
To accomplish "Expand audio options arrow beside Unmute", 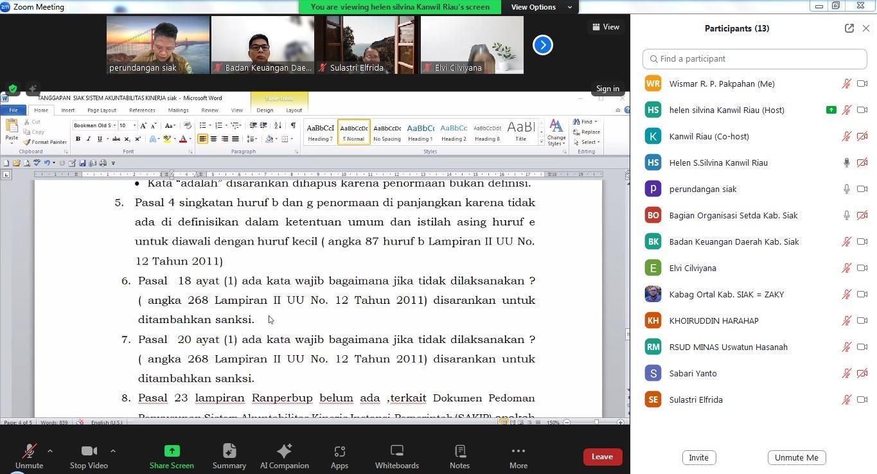I will point(50,451).
